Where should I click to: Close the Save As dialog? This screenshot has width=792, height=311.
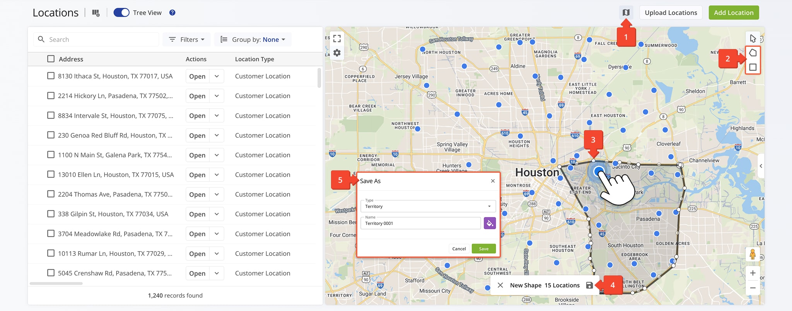pos(493,181)
